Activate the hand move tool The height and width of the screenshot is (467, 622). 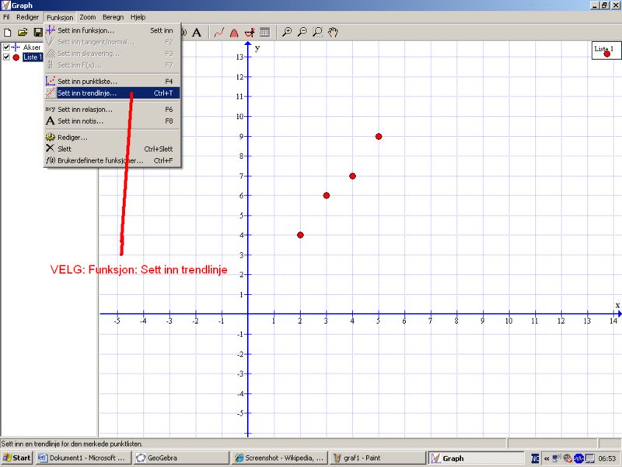(x=333, y=33)
